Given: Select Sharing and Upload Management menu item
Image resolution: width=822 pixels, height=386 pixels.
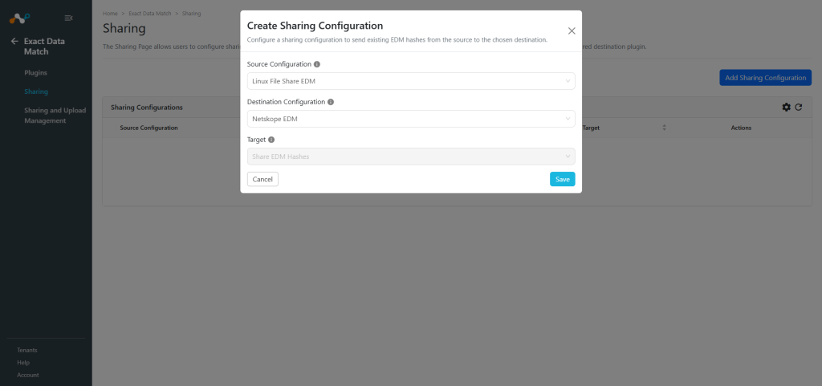Looking at the screenshot, I should [55, 116].
